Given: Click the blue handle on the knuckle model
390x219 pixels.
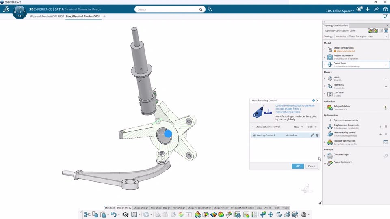Looking at the screenshot, I should tap(168, 134).
